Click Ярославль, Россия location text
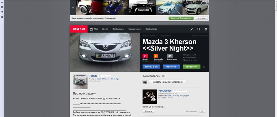This screenshot has height=117, width=277. click(x=166, y=98)
